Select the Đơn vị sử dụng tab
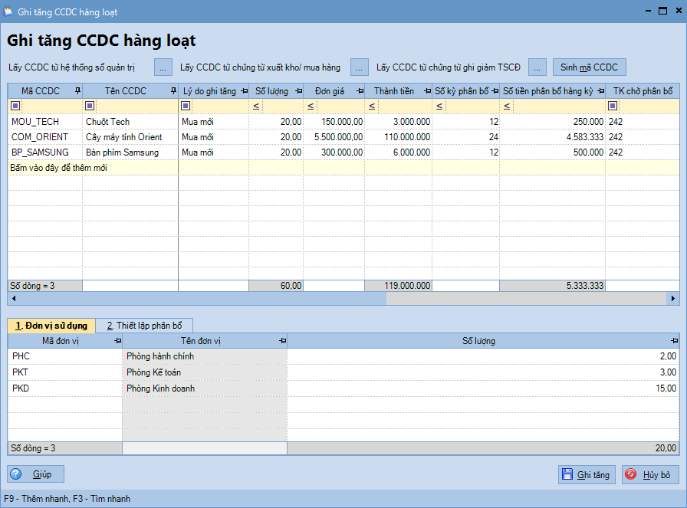 pos(51,325)
